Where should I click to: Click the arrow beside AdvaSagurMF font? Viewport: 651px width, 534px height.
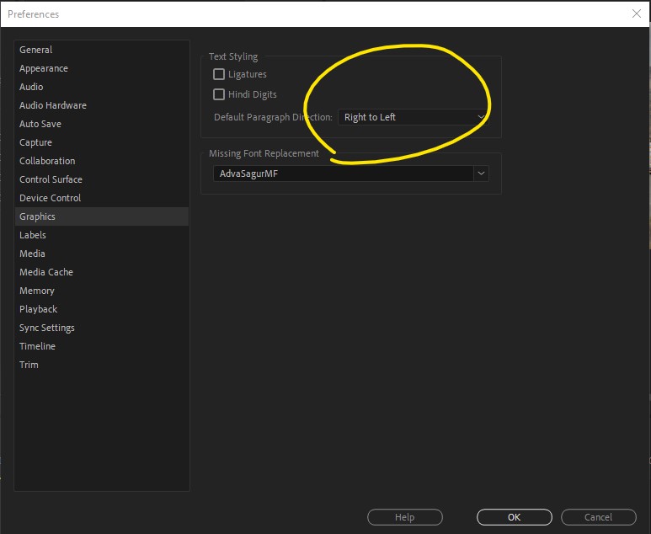tap(481, 174)
